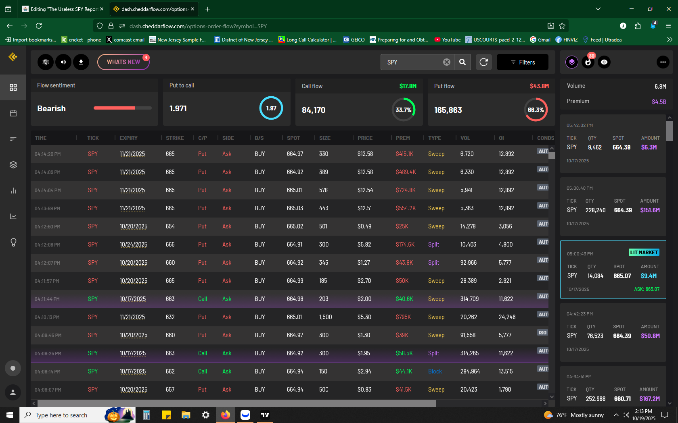Open the user profile icon in sidebar
The width and height of the screenshot is (678, 423).
pyautogui.click(x=13, y=392)
